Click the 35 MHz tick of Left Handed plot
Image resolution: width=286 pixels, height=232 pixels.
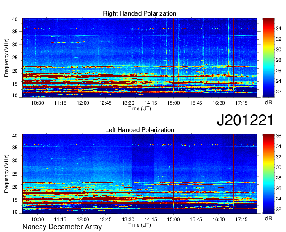(15, 148)
